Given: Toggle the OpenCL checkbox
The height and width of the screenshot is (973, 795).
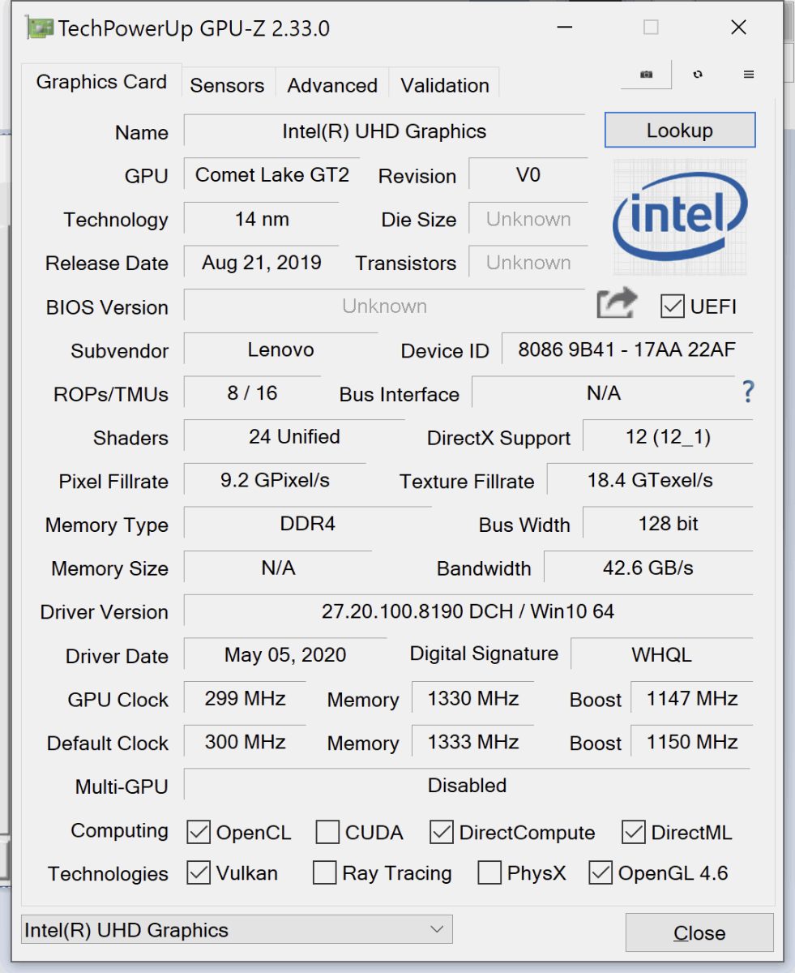Looking at the screenshot, I should coord(199,832).
